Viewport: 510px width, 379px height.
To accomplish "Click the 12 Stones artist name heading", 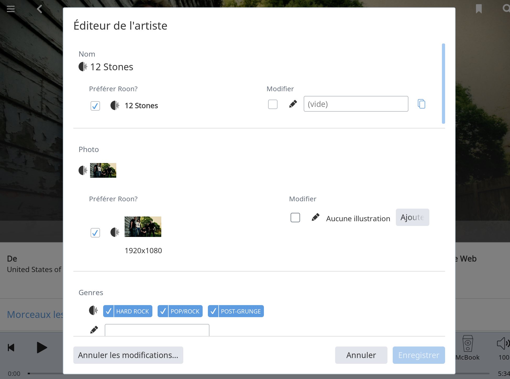I will pos(112,67).
